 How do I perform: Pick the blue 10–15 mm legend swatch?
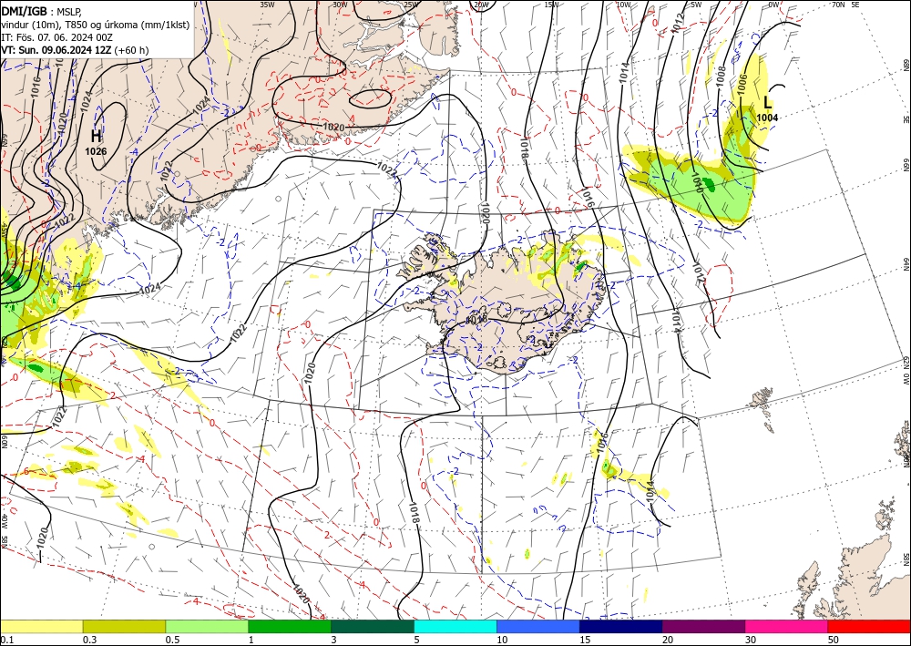pyautogui.click(x=538, y=626)
